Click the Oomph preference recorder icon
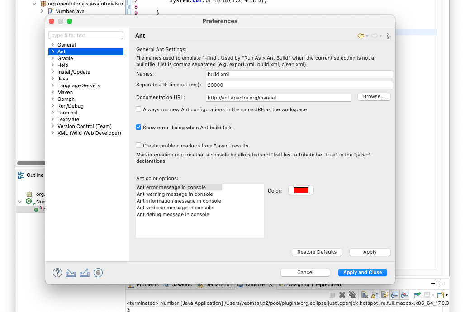 [98, 273]
